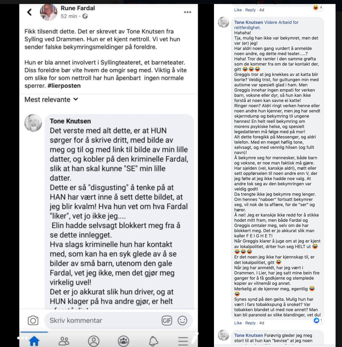Click in the Skriv kommentar field
This screenshot has height=347, width=342.
tap(103, 320)
